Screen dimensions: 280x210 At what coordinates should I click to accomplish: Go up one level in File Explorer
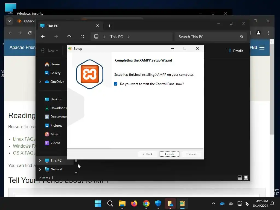pyautogui.click(x=69, y=37)
